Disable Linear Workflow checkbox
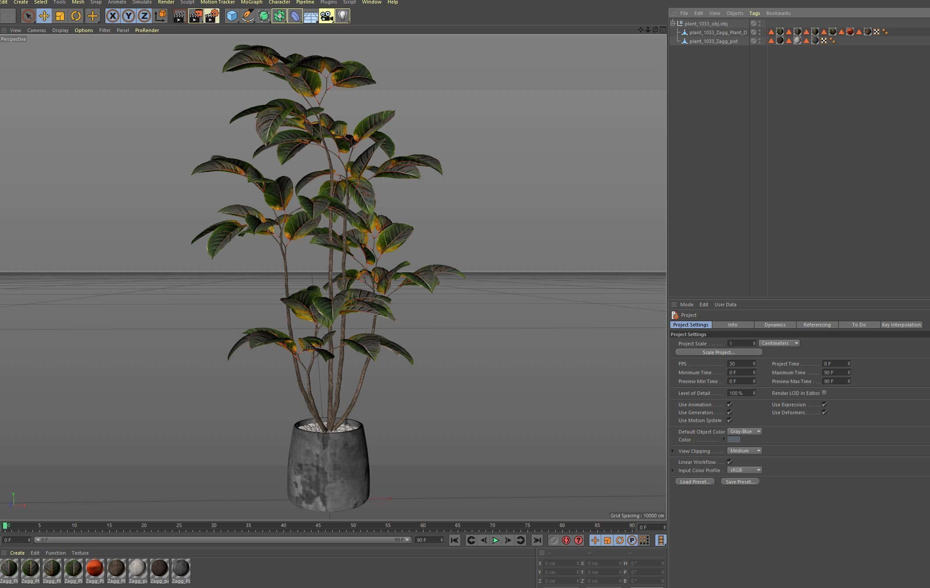Screen dimensions: 930x588 click(729, 462)
